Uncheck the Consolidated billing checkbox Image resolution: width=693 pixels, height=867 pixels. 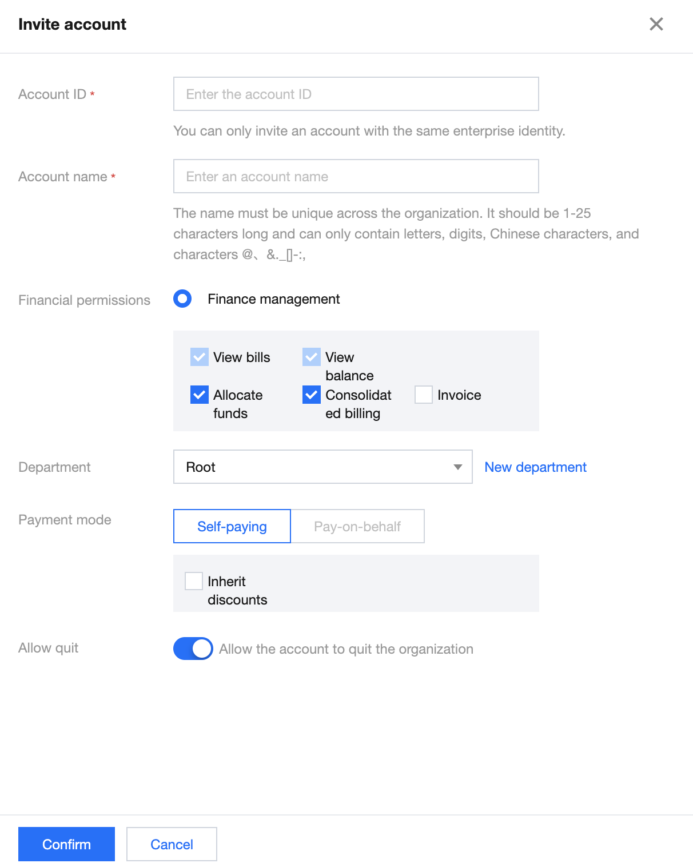[312, 395]
